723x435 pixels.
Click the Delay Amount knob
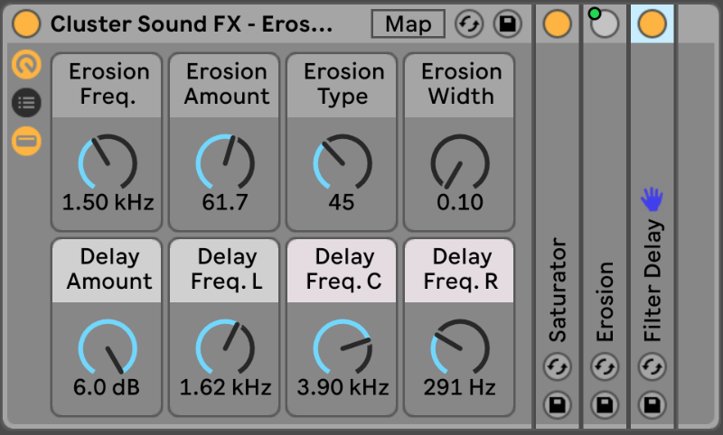[x=108, y=347]
